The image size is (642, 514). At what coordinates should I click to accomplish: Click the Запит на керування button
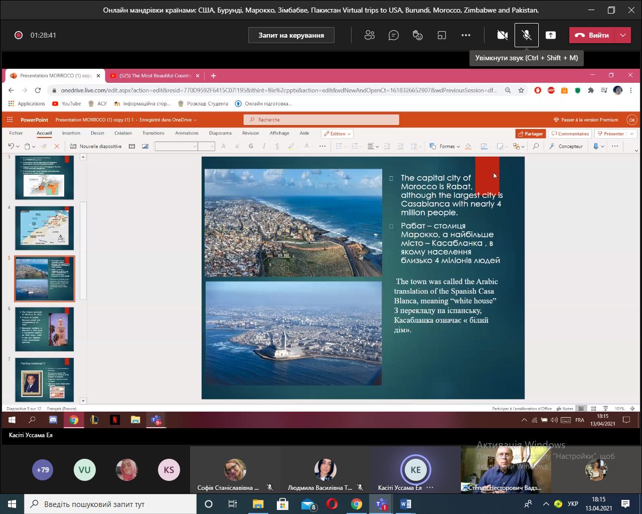(291, 35)
